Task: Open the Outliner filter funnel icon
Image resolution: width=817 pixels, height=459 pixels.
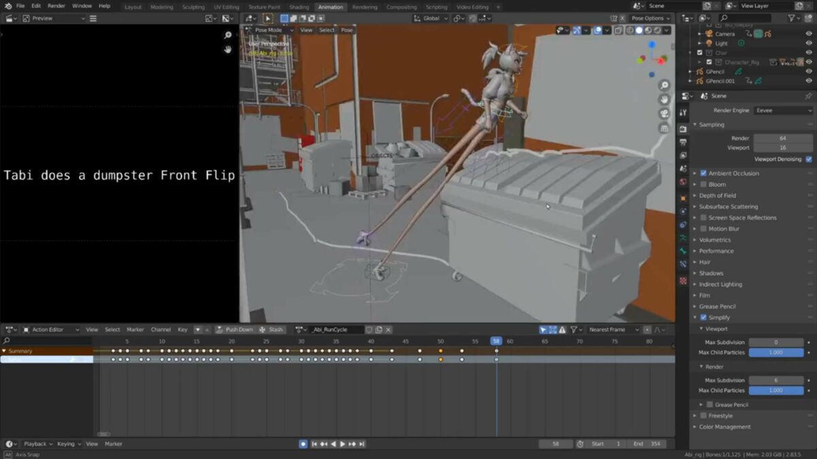Action: [x=791, y=19]
